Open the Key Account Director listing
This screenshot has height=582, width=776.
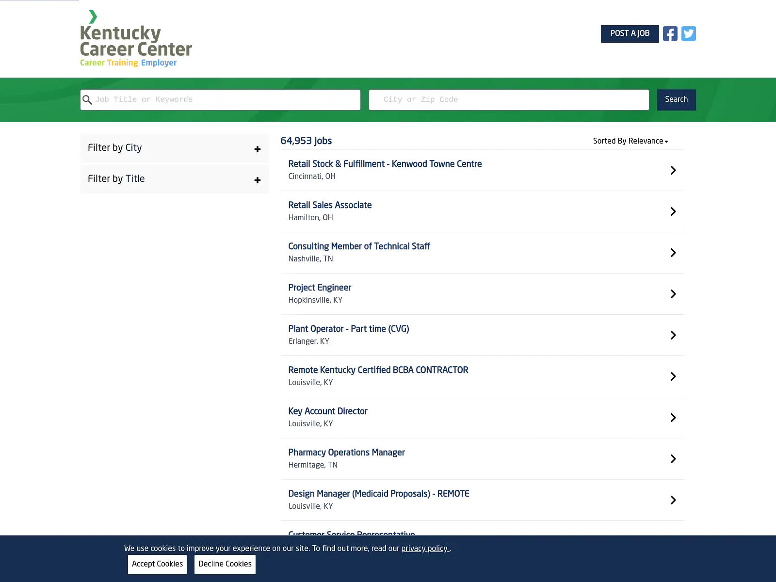point(328,411)
